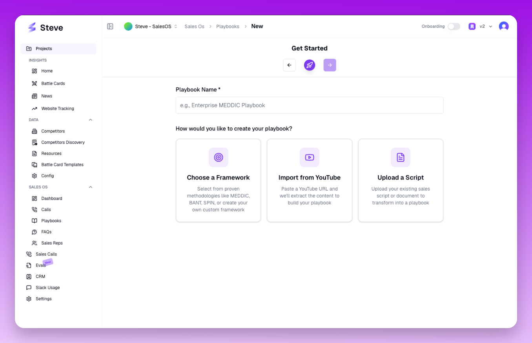Open Evals with New badge

pyautogui.click(x=40, y=265)
